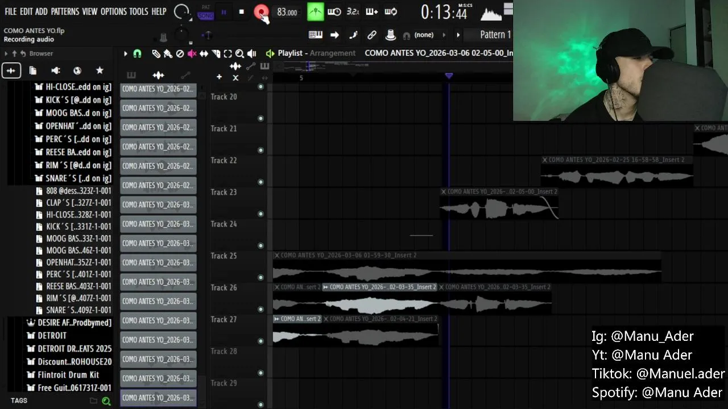Select the Browser files tab icon
728x409 pixels.
point(33,70)
